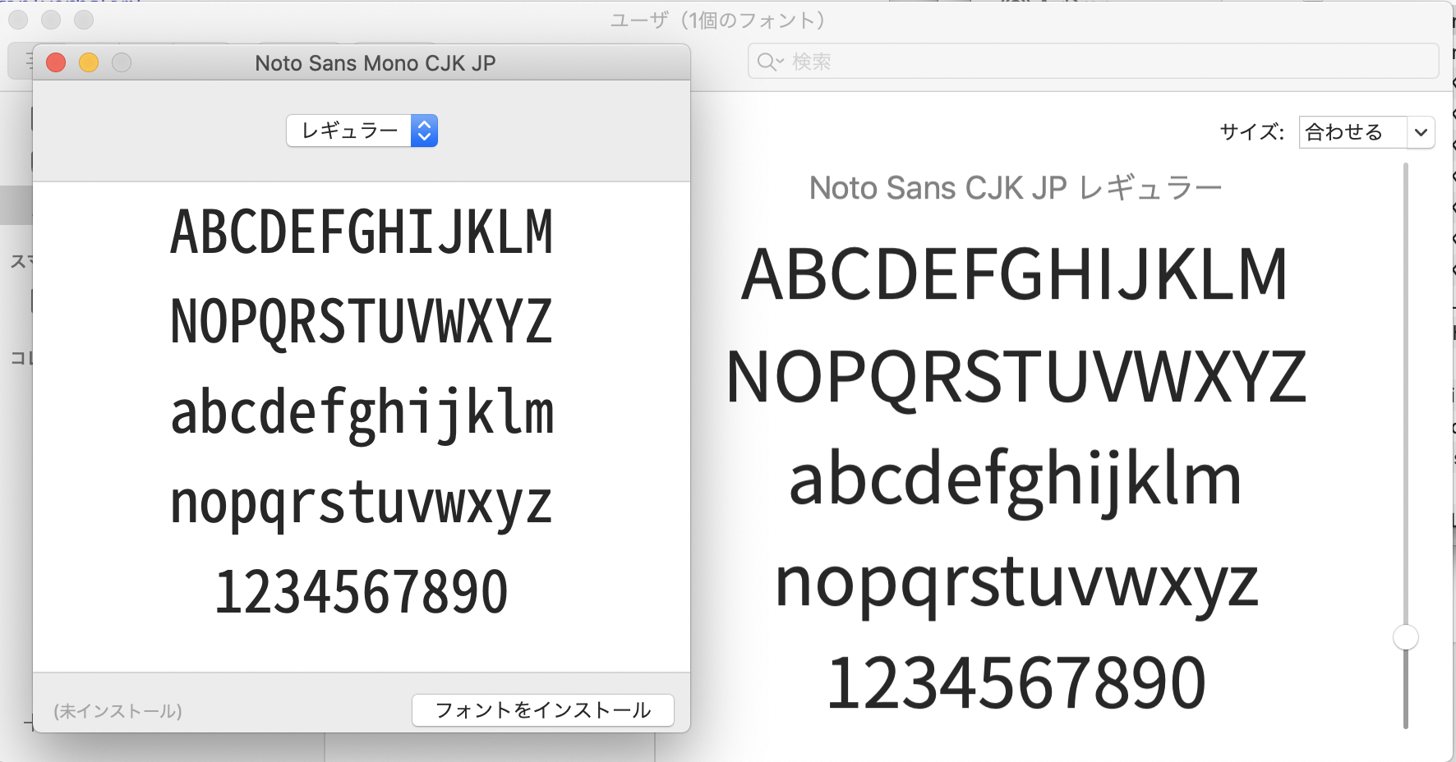The image size is (1456, 762).
Task: Click the mono preview digits 1234567890
Action: (x=362, y=592)
